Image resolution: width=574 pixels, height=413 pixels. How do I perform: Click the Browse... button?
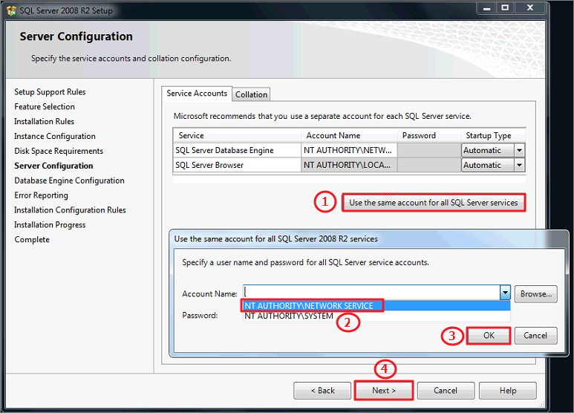(x=536, y=294)
